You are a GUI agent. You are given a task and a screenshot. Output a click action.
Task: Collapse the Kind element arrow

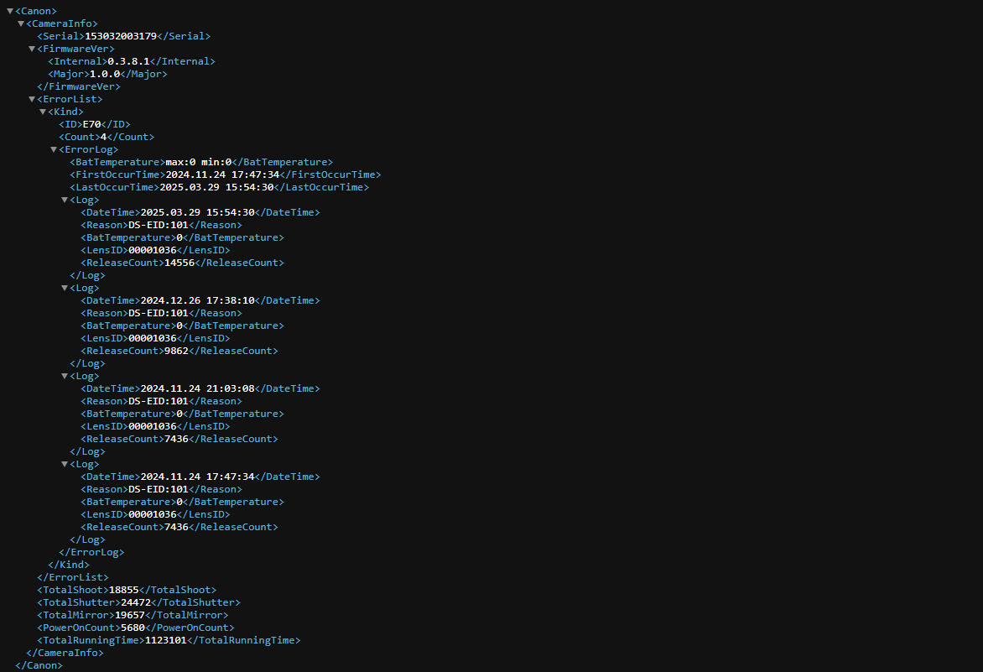[x=43, y=112]
